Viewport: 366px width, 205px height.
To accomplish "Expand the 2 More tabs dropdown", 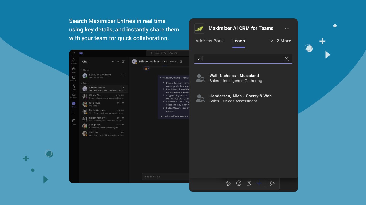I will pos(280,41).
